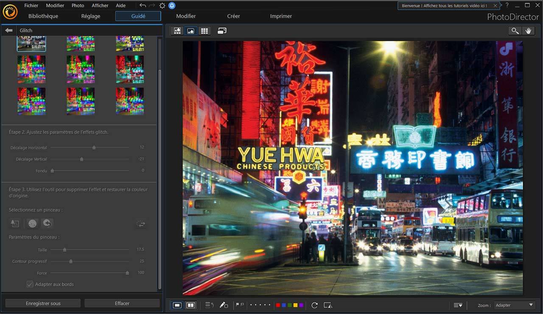Viewport: 543px width, 314px height.
Task: Enable the compare two-up view toggle
Action: click(x=191, y=305)
